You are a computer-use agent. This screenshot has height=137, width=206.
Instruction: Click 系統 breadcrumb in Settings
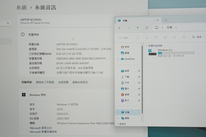(22, 7)
